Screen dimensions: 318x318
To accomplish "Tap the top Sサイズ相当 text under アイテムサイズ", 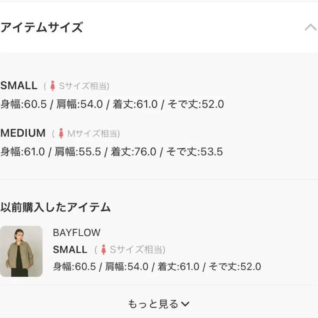I will [x=83, y=86].
